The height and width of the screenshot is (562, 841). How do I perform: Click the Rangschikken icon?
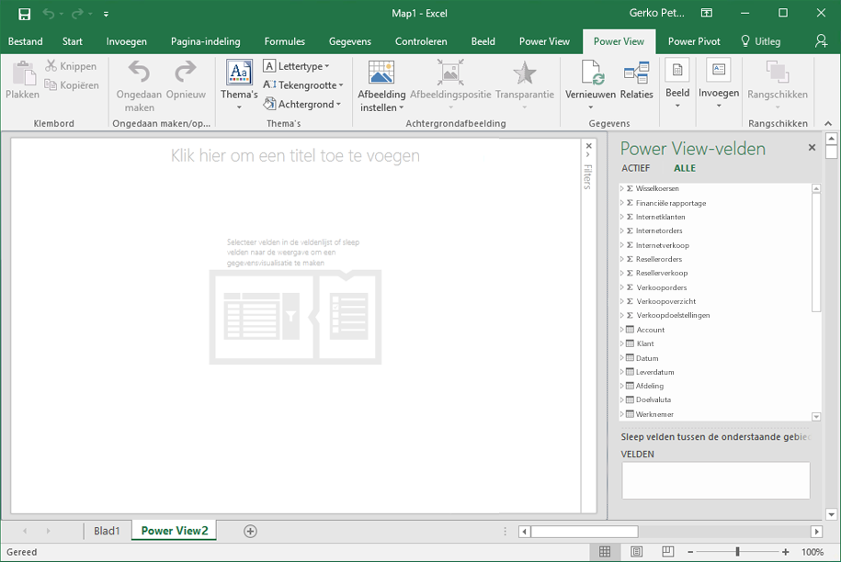(778, 73)
